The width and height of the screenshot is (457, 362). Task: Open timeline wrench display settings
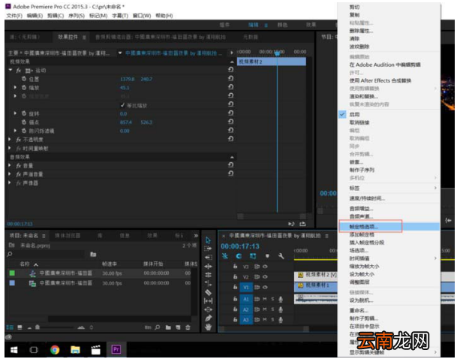tap(281, 256)
